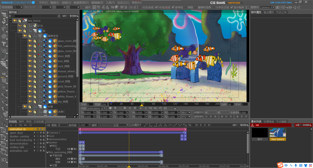Open the animation in dropdown under viewport
Image resolution: width=313 pixels, height=168 pixels.
click(x=104, y=108)
